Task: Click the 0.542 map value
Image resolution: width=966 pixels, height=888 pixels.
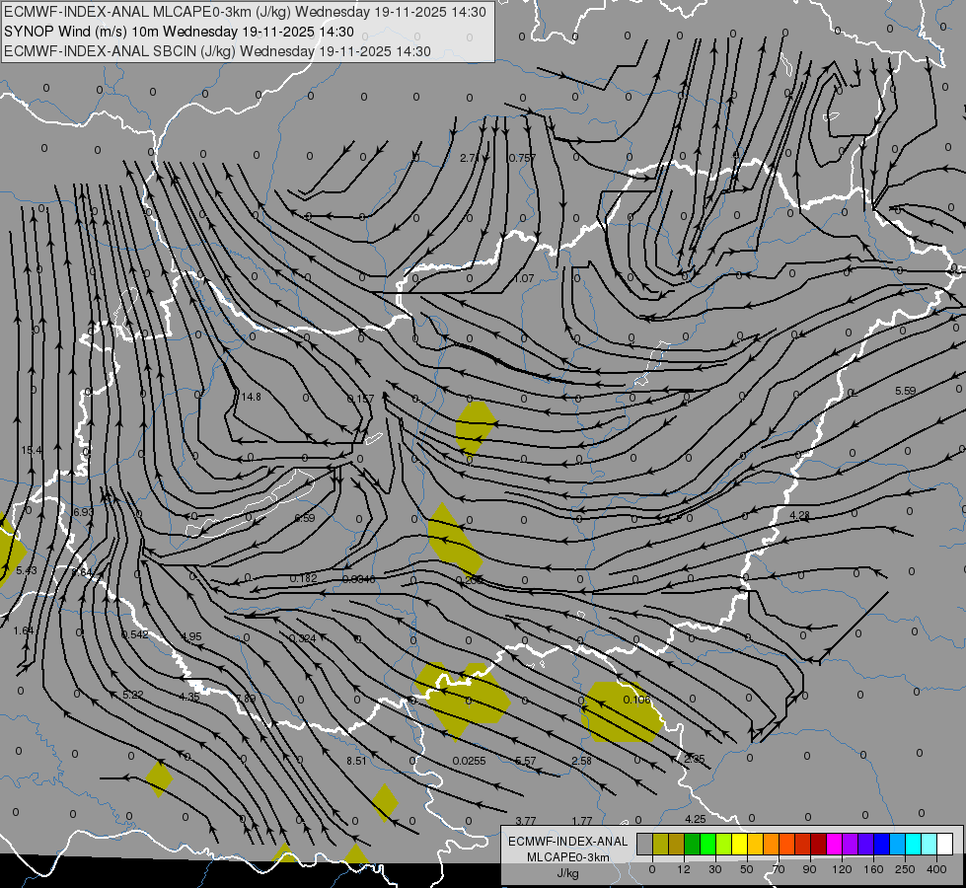Action: tap(135, 634)
